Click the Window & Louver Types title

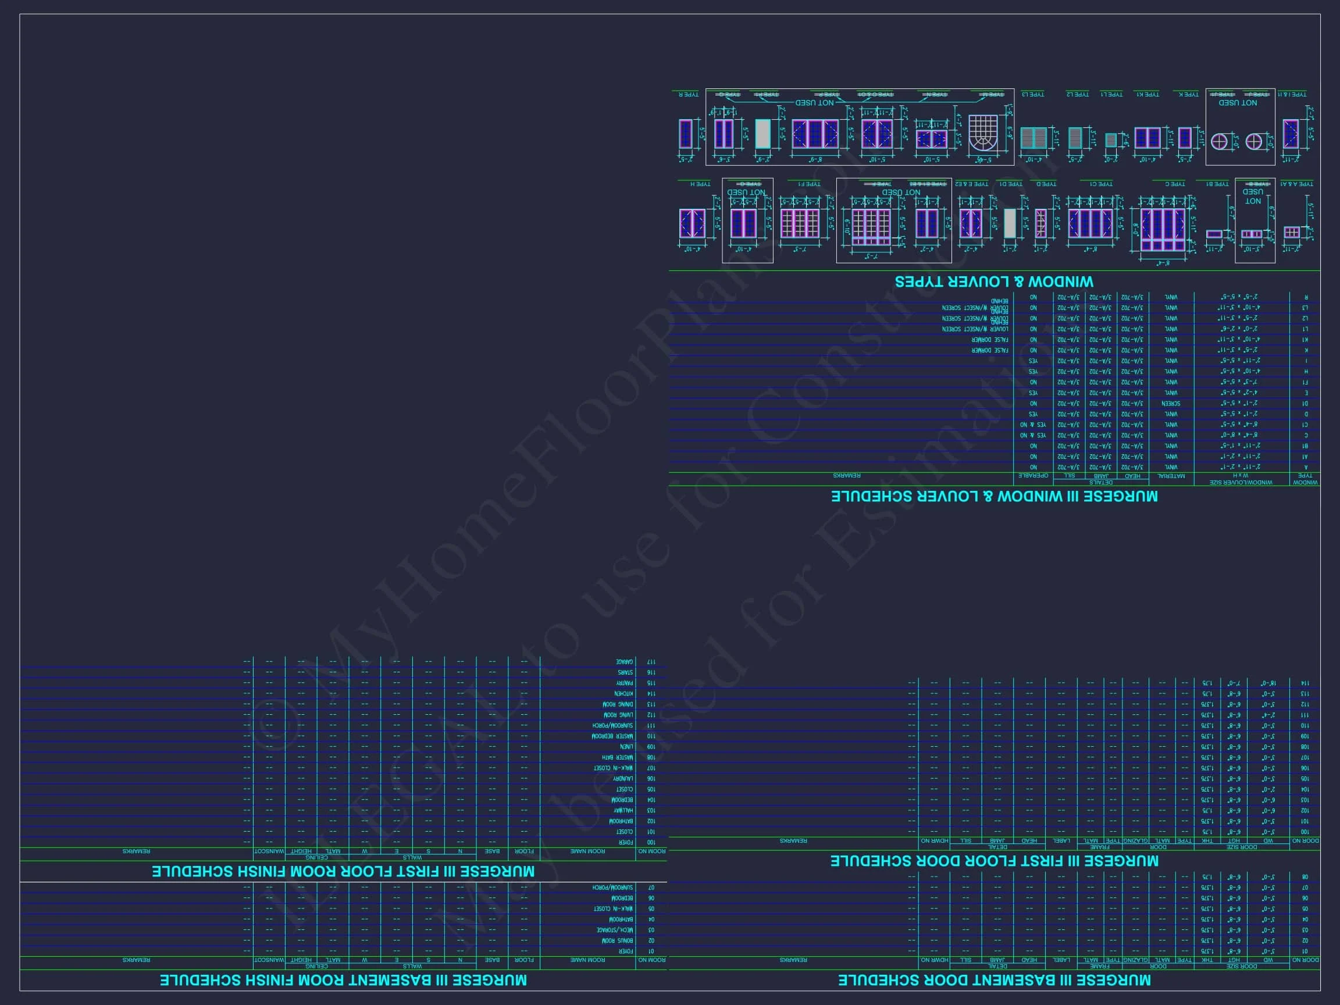pos(994,281)
